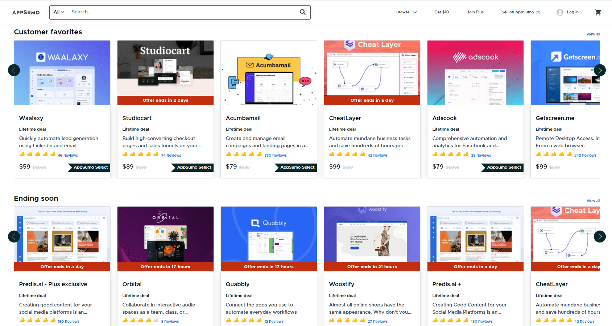The height and width of the screenshot is (326, 612).
Task: Click AppSumo Select badge on Adscook
Action: coord(503,168)
